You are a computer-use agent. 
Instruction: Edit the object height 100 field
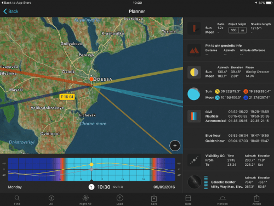pos(233,30)
